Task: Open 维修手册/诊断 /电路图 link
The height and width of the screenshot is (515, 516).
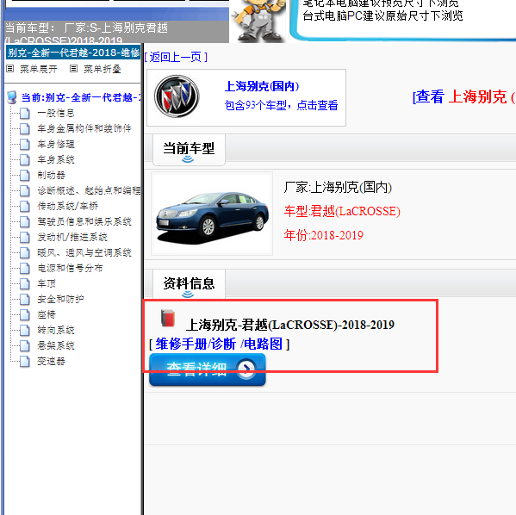Action: coord(219,344)
